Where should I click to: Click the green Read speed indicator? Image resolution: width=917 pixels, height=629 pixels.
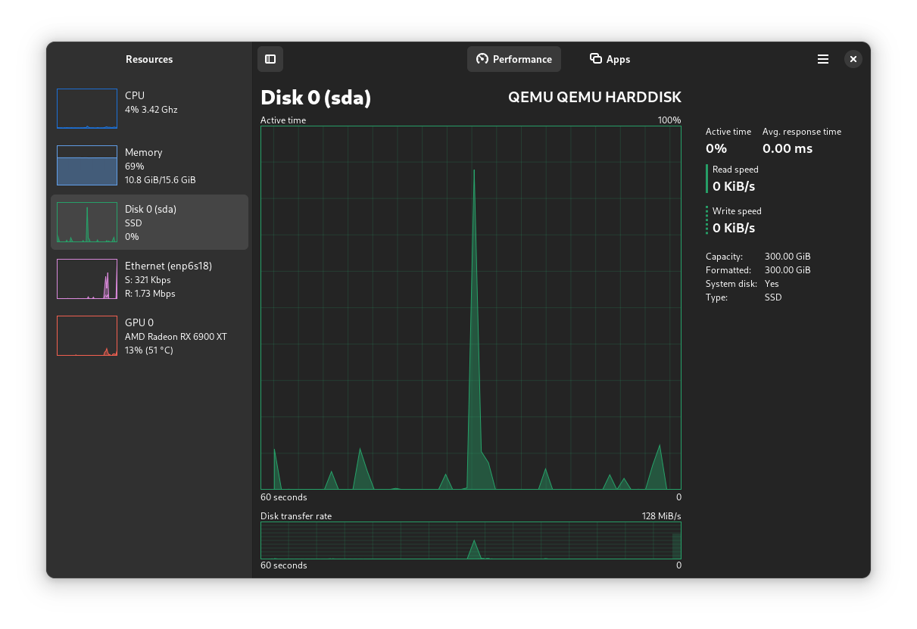pos(707,179)
